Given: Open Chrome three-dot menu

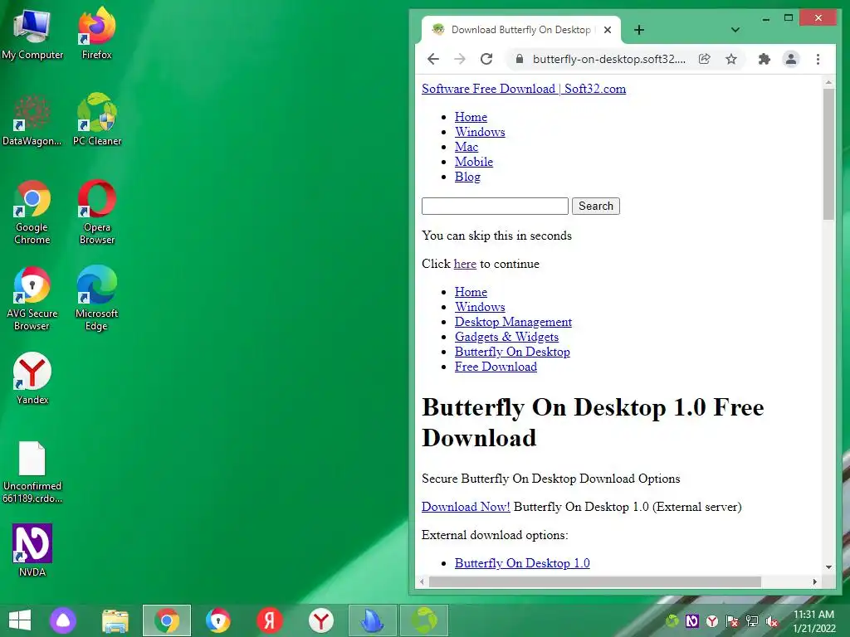Looking at the screenshot, I should point(818,59).
